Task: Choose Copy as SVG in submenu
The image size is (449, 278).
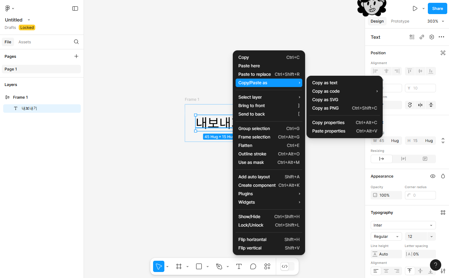Action: (x=345, y=100)
